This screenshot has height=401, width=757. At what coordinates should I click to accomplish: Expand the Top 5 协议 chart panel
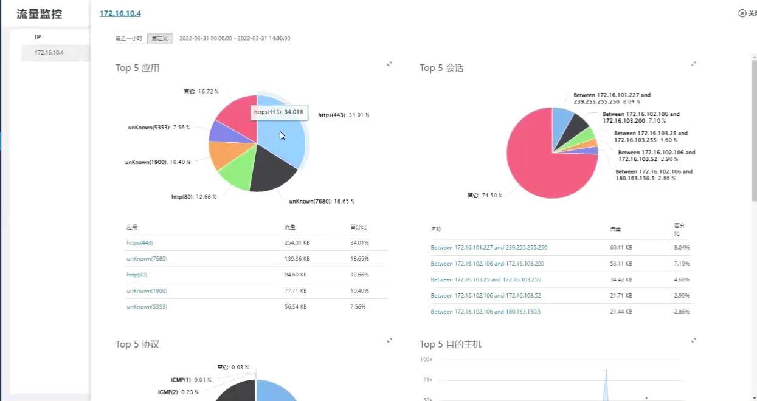click(390, 340)
